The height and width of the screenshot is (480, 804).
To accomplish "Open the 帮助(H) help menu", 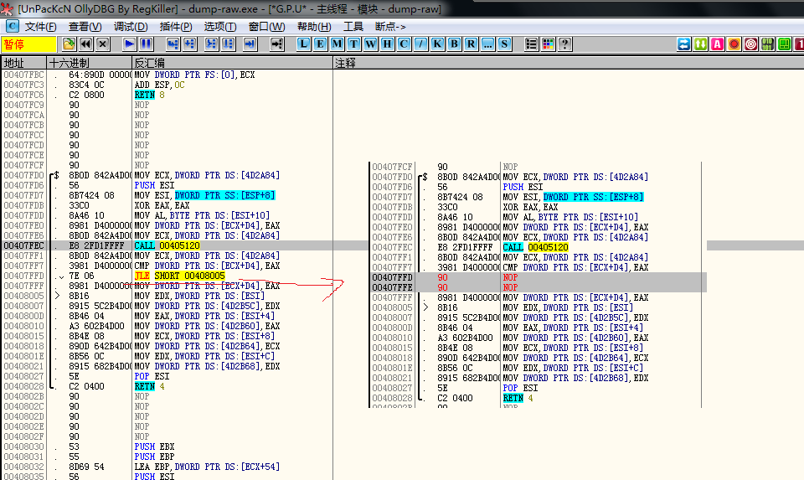I will (x=314, y=27).
